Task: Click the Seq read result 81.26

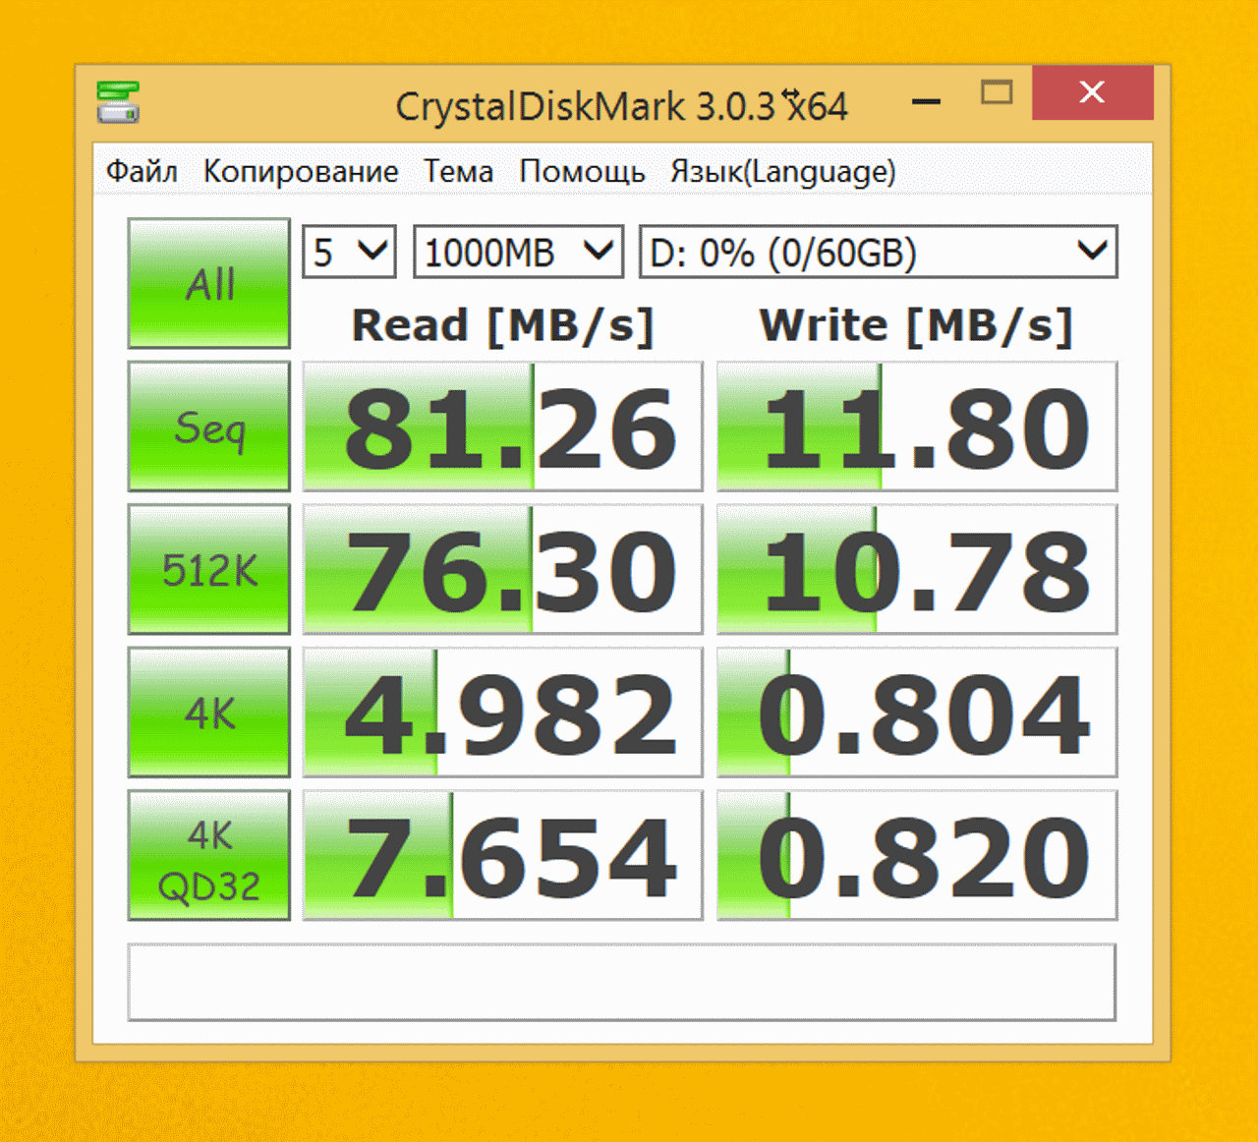Action: pyautogui.click(x=502, y=427)
